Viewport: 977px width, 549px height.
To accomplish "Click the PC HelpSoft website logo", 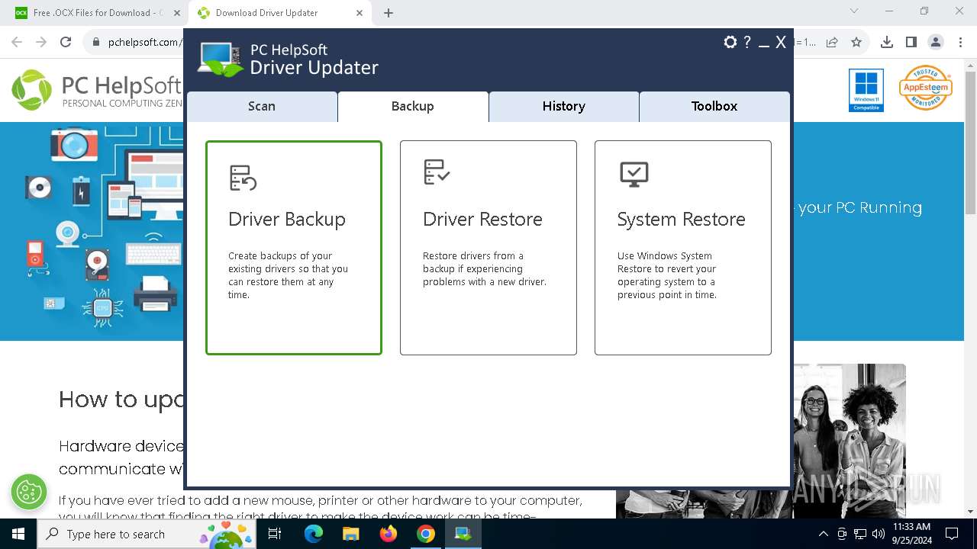I will 97,90.
